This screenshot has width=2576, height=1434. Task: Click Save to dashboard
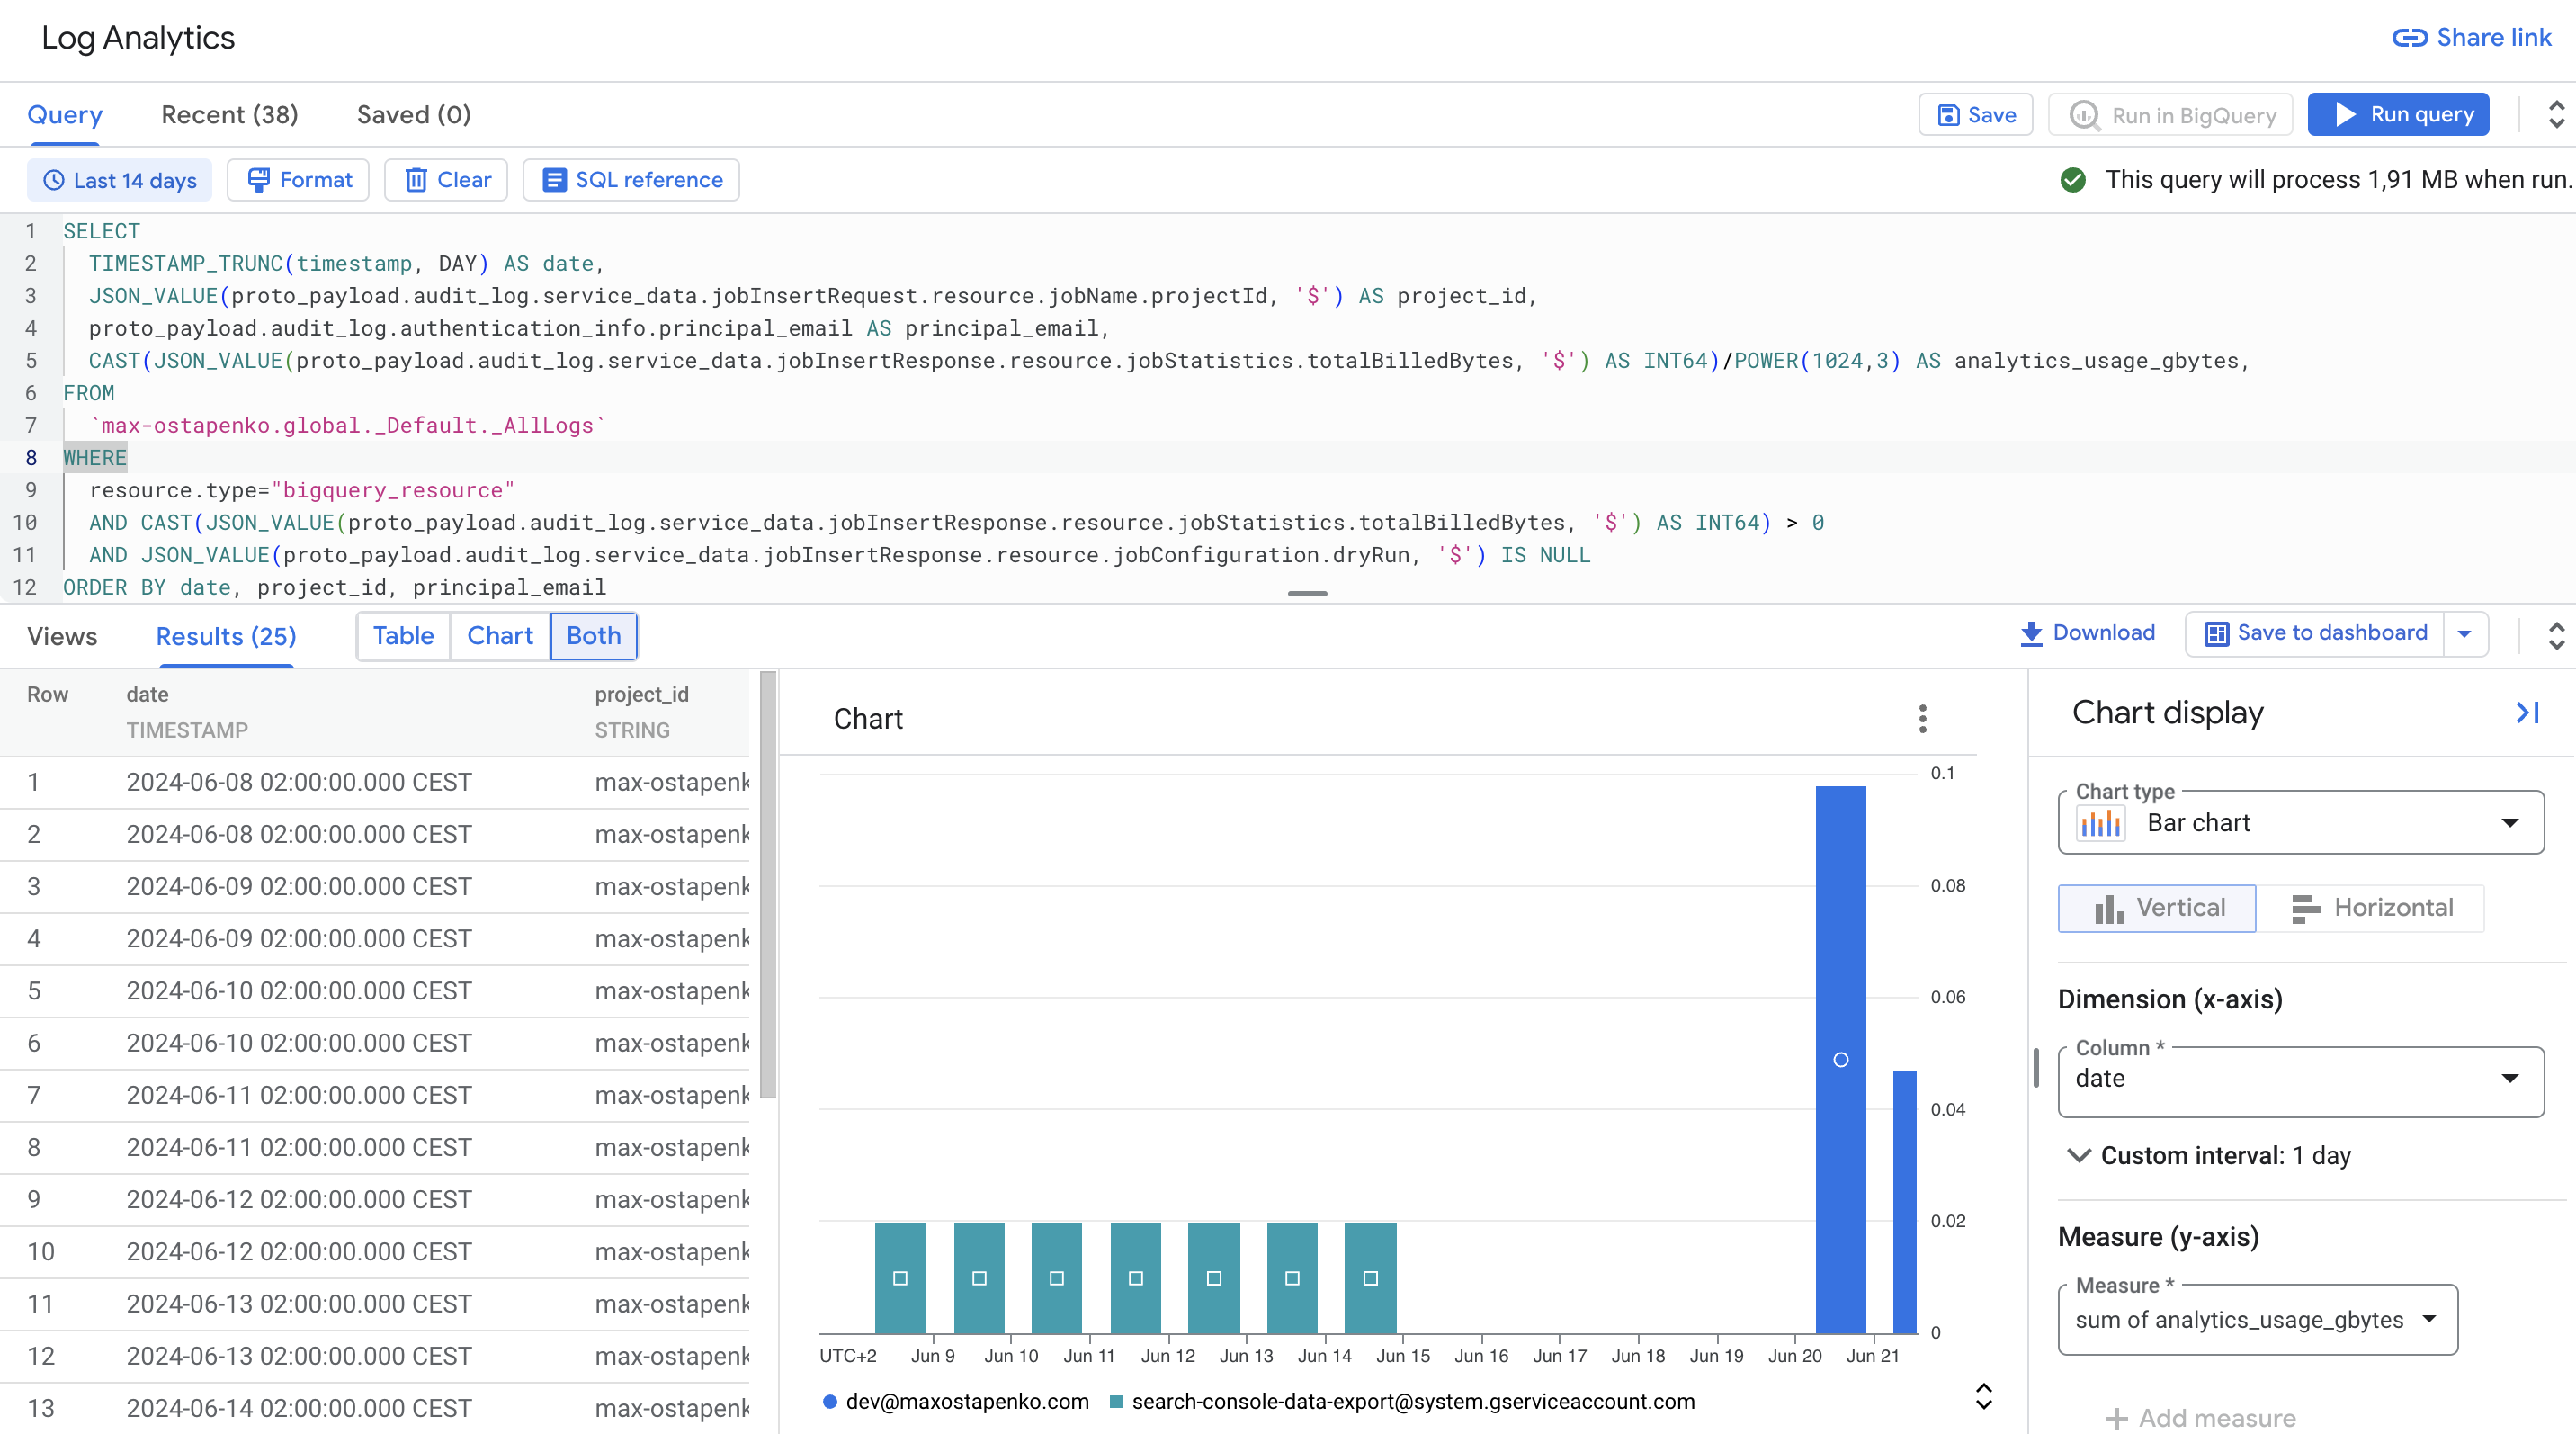[x=2315, y=633]
